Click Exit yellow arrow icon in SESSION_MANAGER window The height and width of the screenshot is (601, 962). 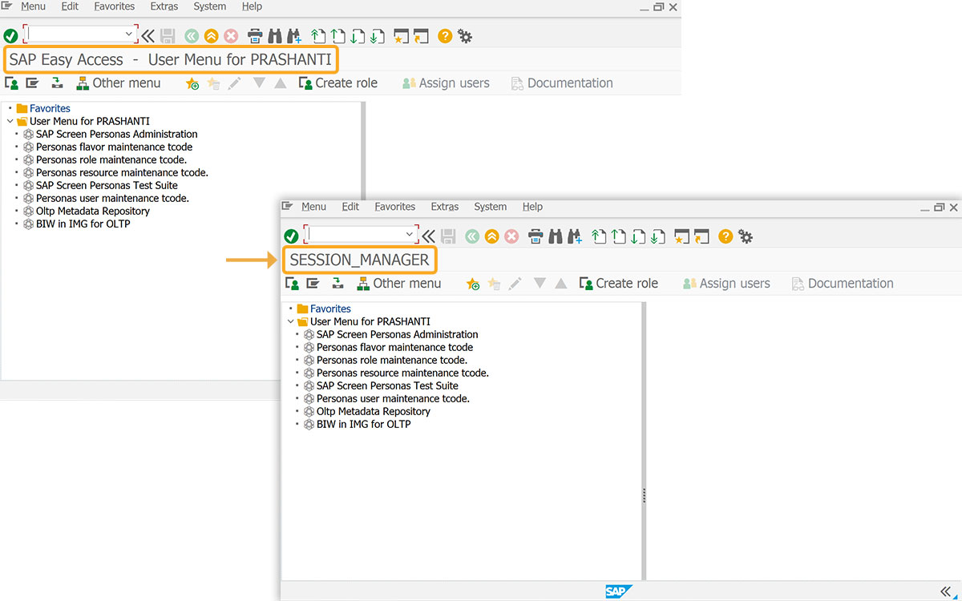(x=491, y=236)
